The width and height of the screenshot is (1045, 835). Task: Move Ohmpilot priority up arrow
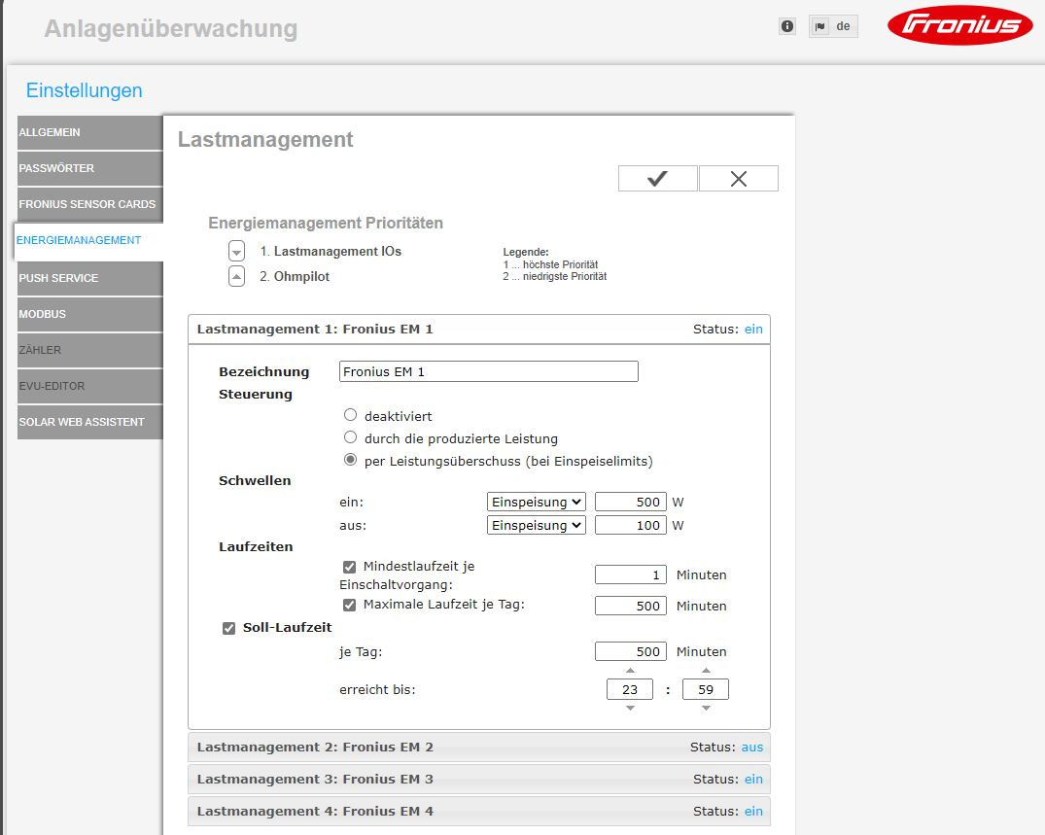(x=236, y=276)
